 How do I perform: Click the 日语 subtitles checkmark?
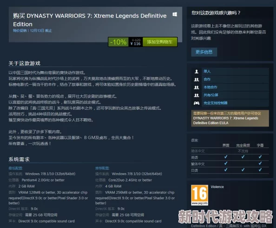point(260,170)
